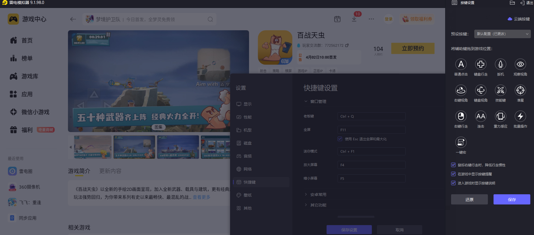Go to 首页 in game center sidebar

click(x=21, y=40)
